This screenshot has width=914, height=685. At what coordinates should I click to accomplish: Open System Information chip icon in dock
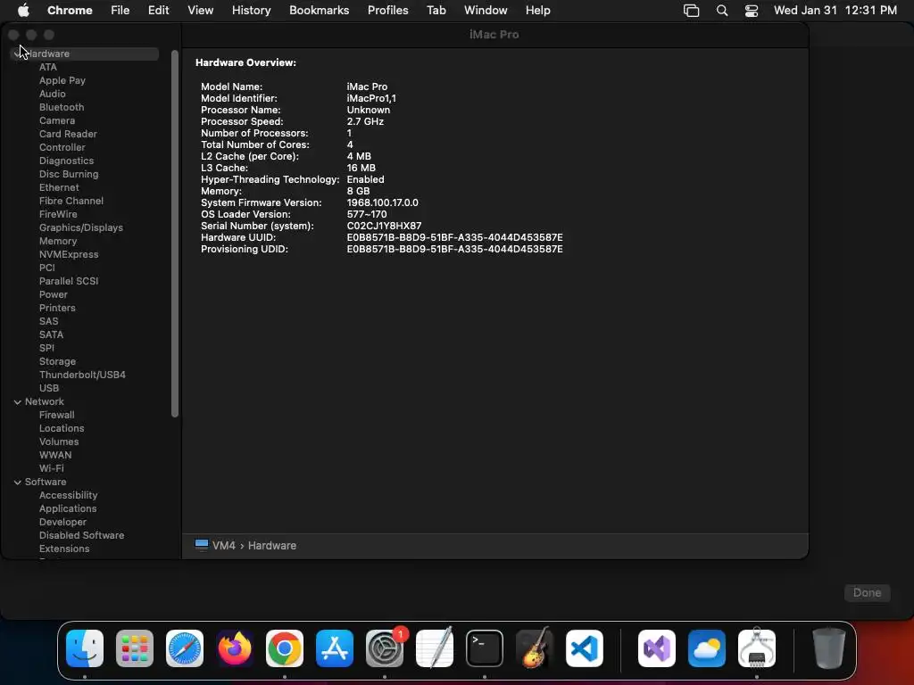757,648
